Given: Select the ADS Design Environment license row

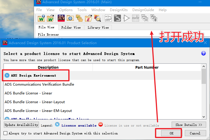Looking at the screenshot, I should tap(103, 75).
